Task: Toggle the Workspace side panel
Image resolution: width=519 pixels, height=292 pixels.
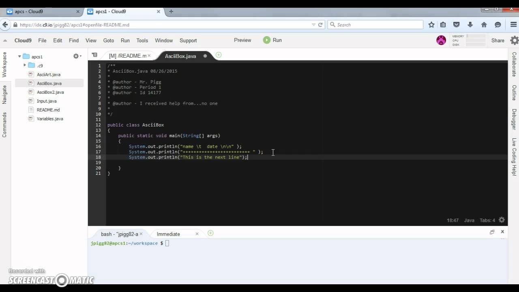Action: pyautogui.click(x=4, y=64)
